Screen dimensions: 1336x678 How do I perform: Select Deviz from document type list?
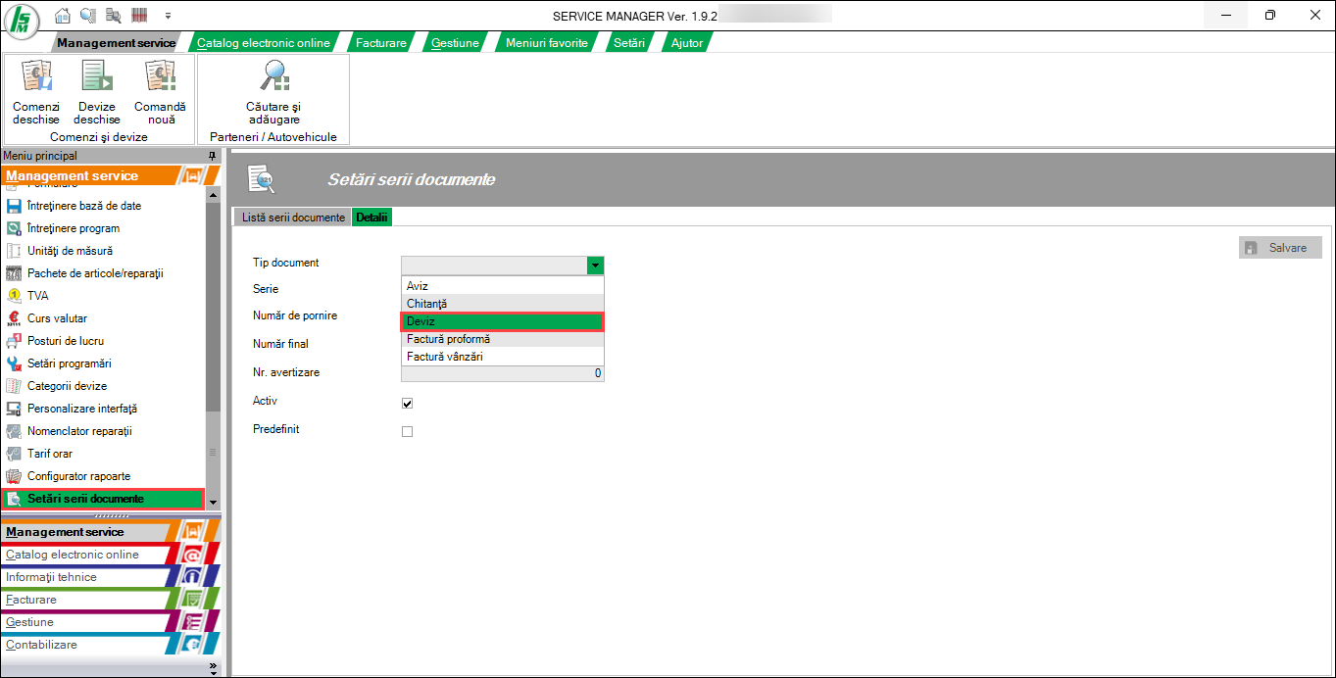coord(502,321)
